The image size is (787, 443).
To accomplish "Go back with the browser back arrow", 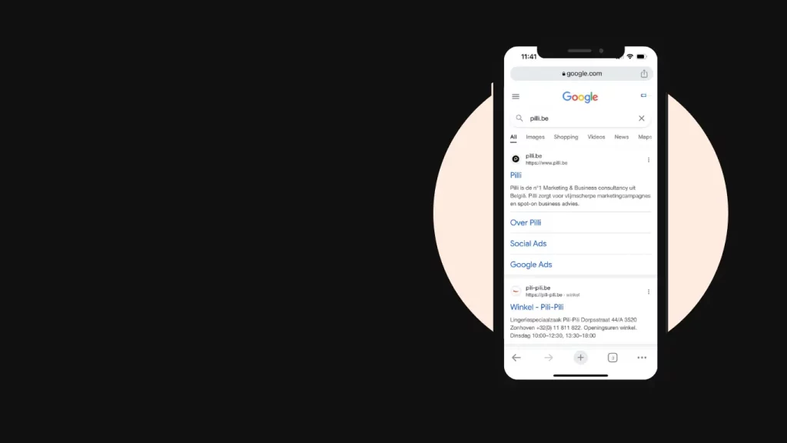I will pos(516,358).
